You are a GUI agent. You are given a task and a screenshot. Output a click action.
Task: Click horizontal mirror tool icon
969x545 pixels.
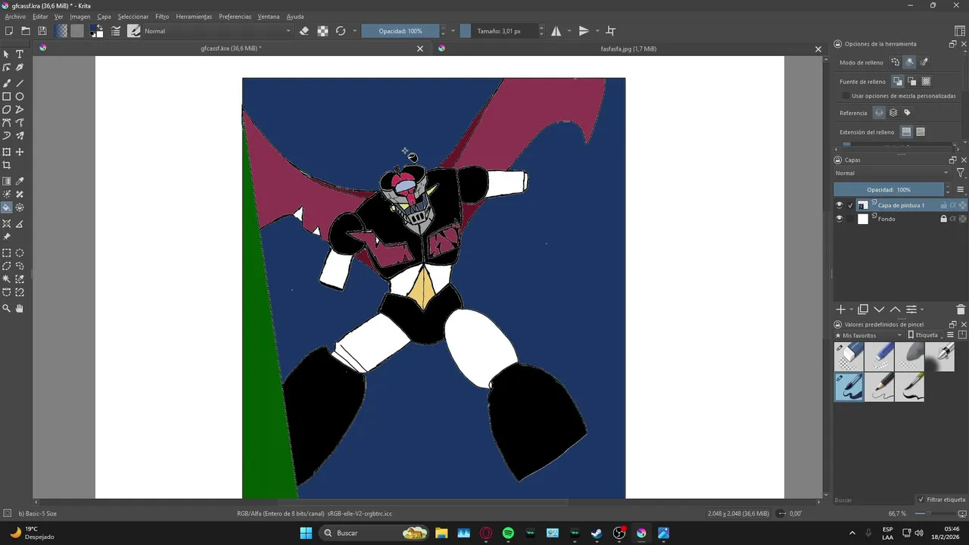[556, 31]
